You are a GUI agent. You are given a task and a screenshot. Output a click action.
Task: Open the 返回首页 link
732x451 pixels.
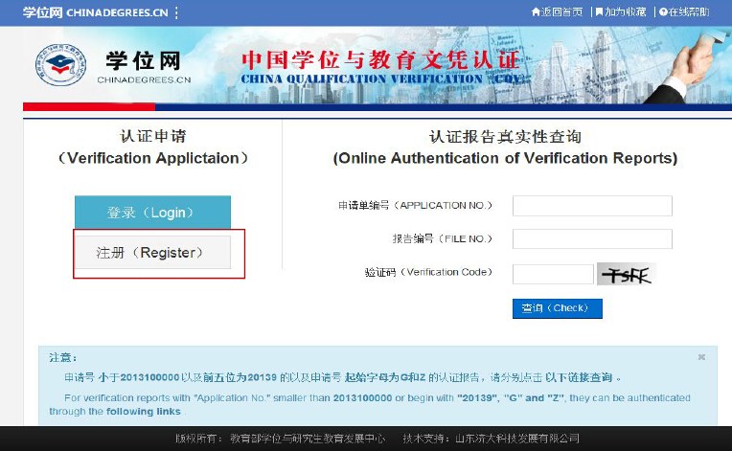pos(561,12)
